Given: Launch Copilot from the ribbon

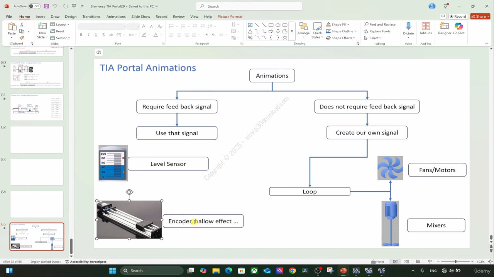Looking at the screenshot, I should pyautogui.click(x=459, y=28).
